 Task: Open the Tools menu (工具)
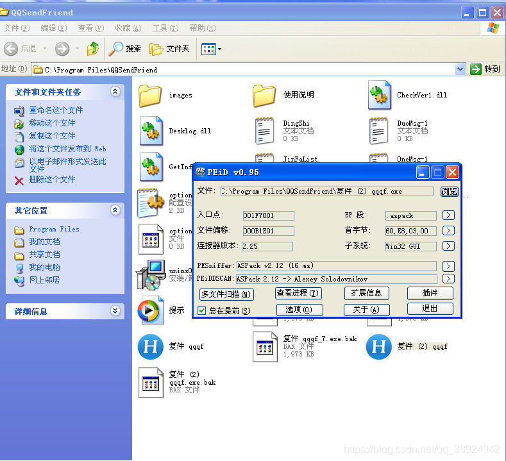(x=165, y=28)
